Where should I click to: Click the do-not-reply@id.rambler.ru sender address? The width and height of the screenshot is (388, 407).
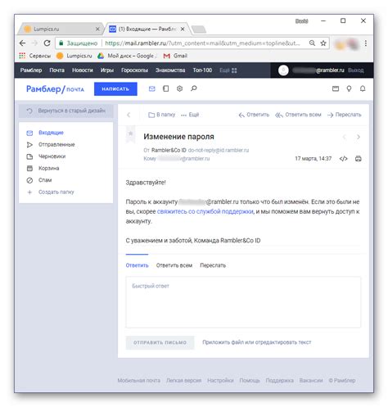point(219,151)
